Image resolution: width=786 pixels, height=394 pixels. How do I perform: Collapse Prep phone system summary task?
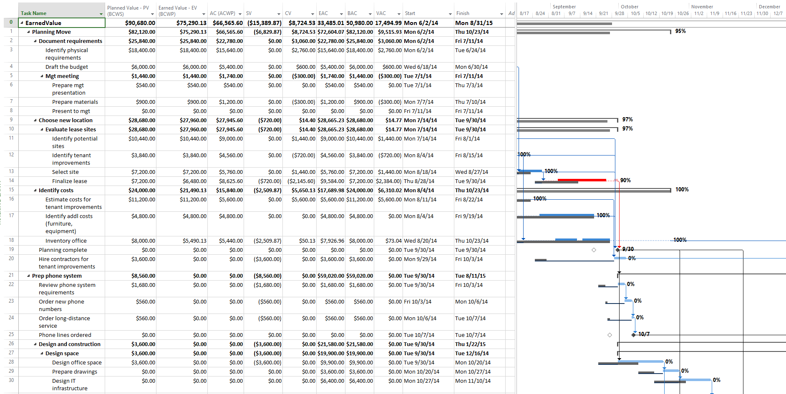[x=28, y=276]
